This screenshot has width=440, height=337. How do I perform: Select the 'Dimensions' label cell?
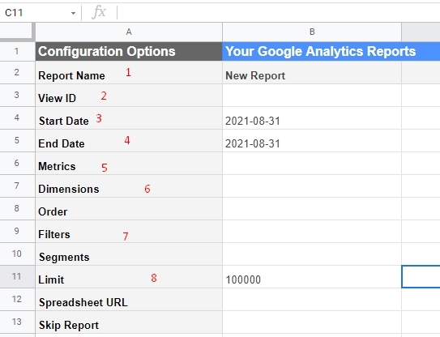[x=129, y=186]
